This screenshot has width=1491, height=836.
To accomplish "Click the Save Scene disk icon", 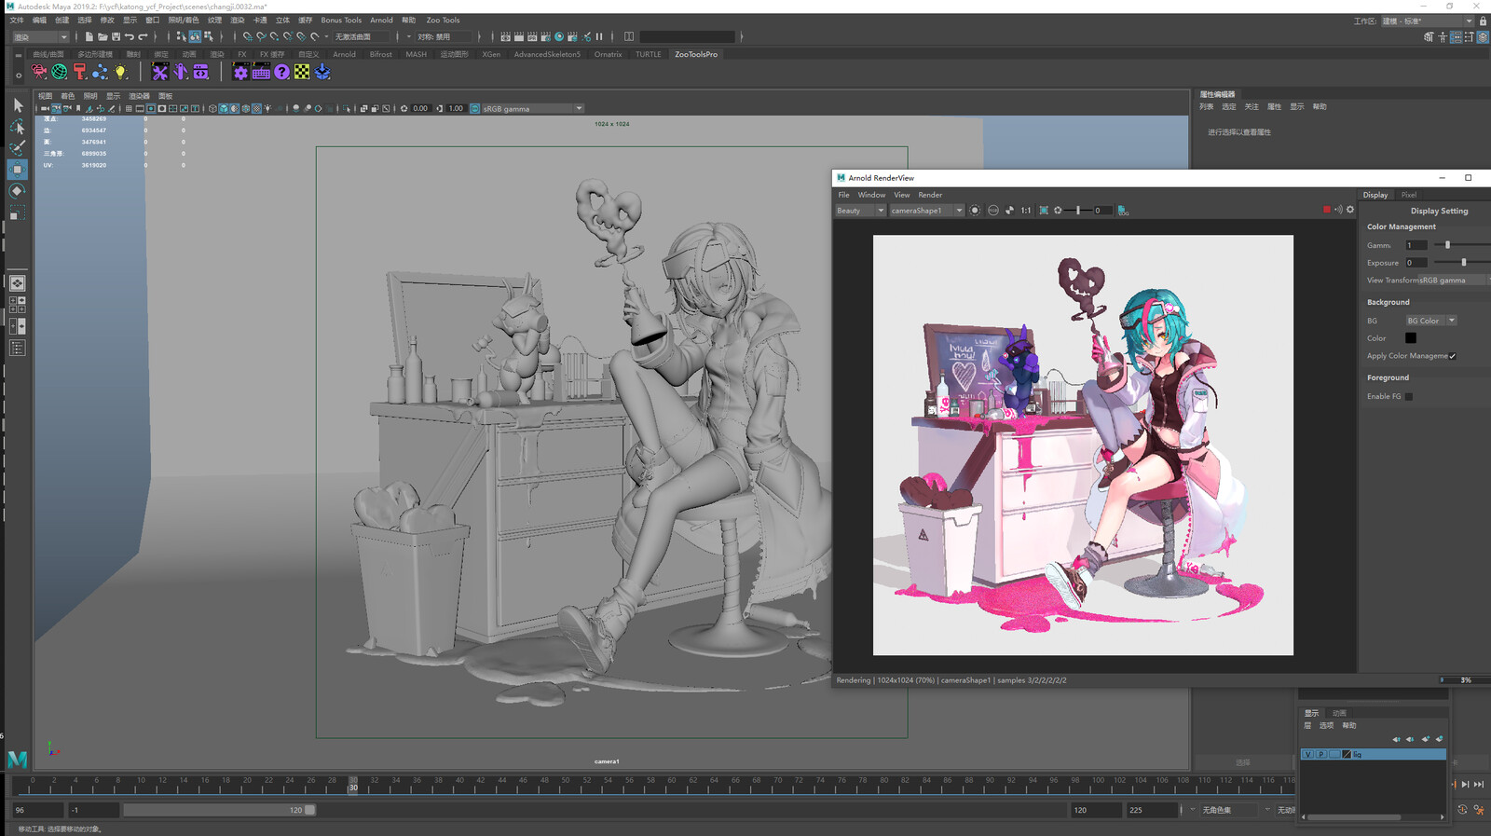I will tap(116, 36).
